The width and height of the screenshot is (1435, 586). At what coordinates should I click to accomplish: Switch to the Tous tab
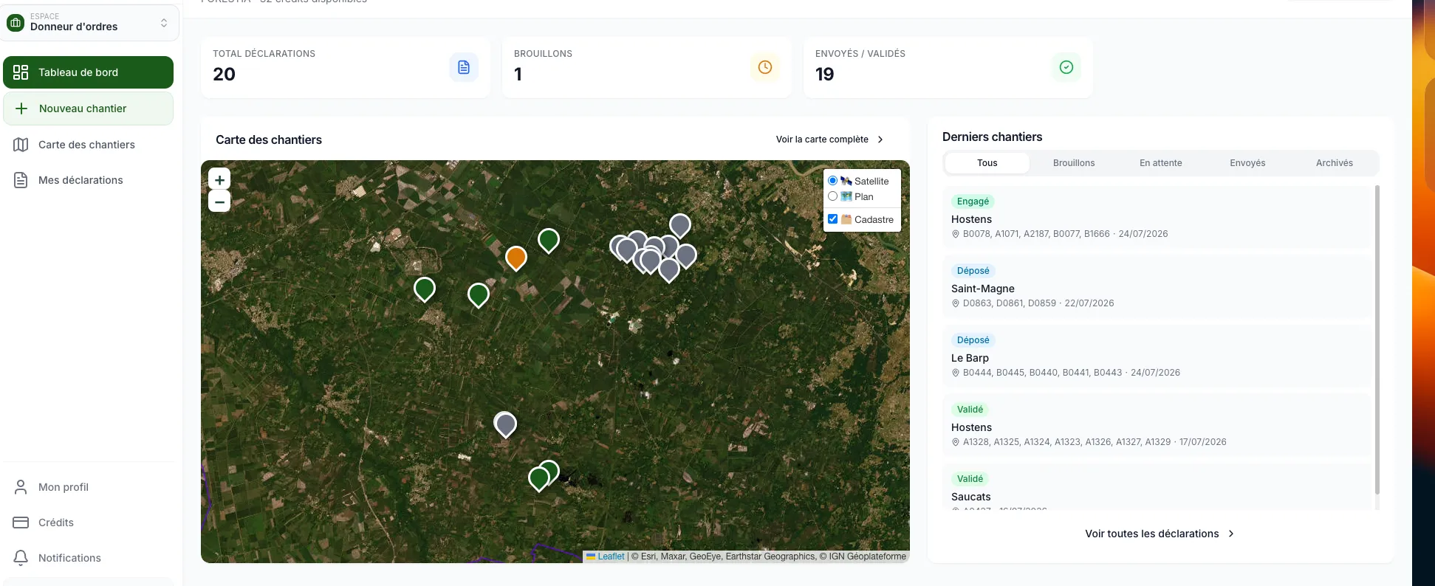click(x=987, y=163)
